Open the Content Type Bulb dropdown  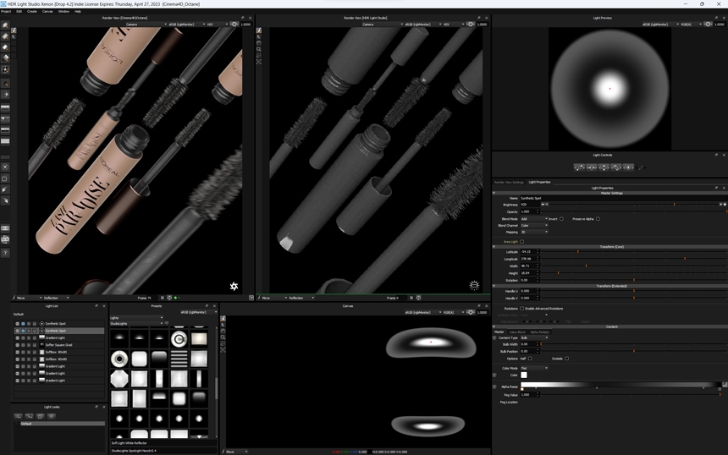pyautogui.click(x=534, y=337)
